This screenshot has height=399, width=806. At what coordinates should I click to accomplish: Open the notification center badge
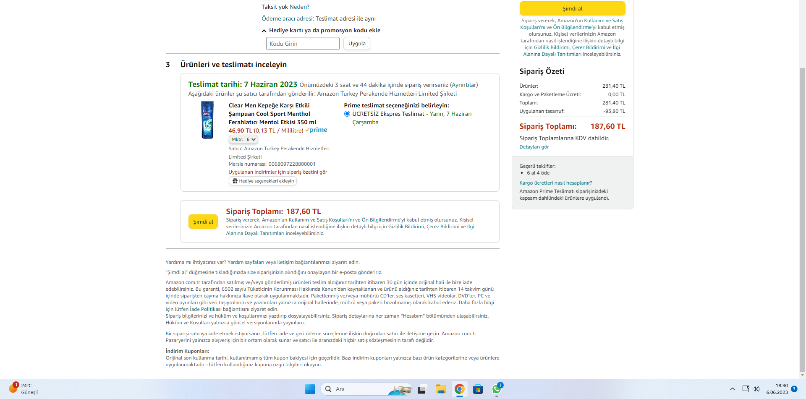pos(794,389)
